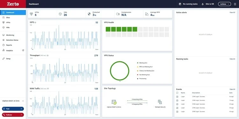Expand the vSphere-Site01 at Zerto site chevron
Screen dimensions: 239x119
[x=23, y=101]
